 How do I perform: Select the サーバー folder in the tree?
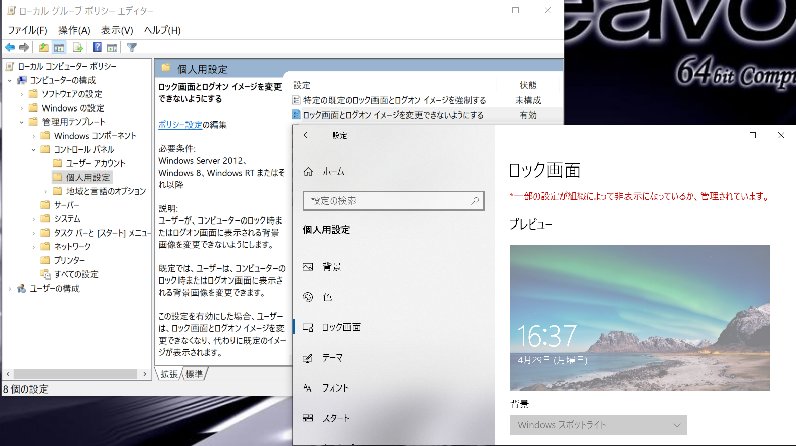(67, 205)
